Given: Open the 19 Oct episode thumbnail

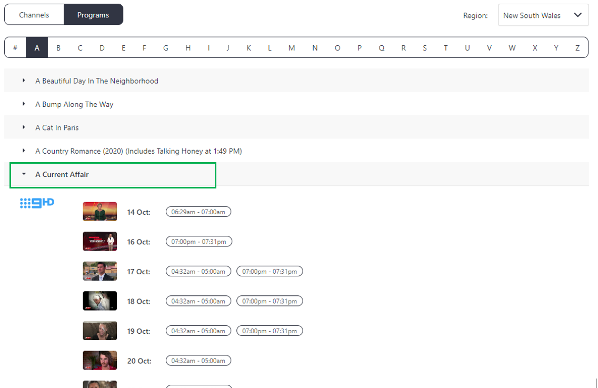Looking at the screenshot, I should (100, 331).
